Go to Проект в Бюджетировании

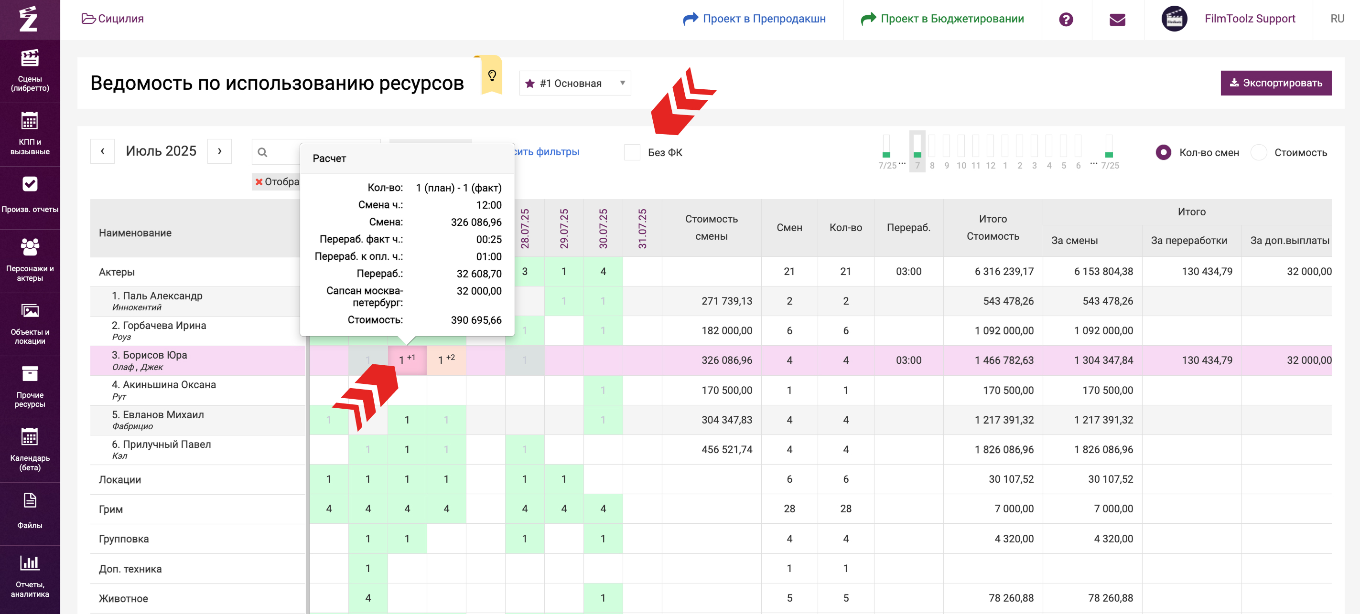942,19
